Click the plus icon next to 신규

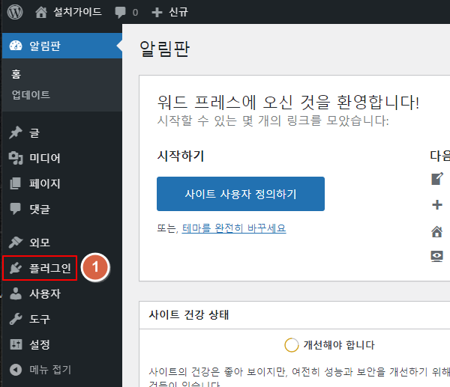click(x=157, y=12)
